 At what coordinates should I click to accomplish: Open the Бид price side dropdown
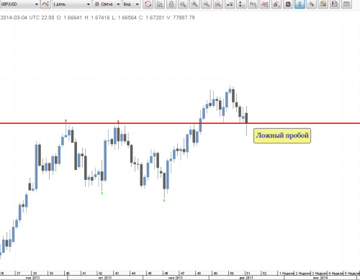click(131, 4)
